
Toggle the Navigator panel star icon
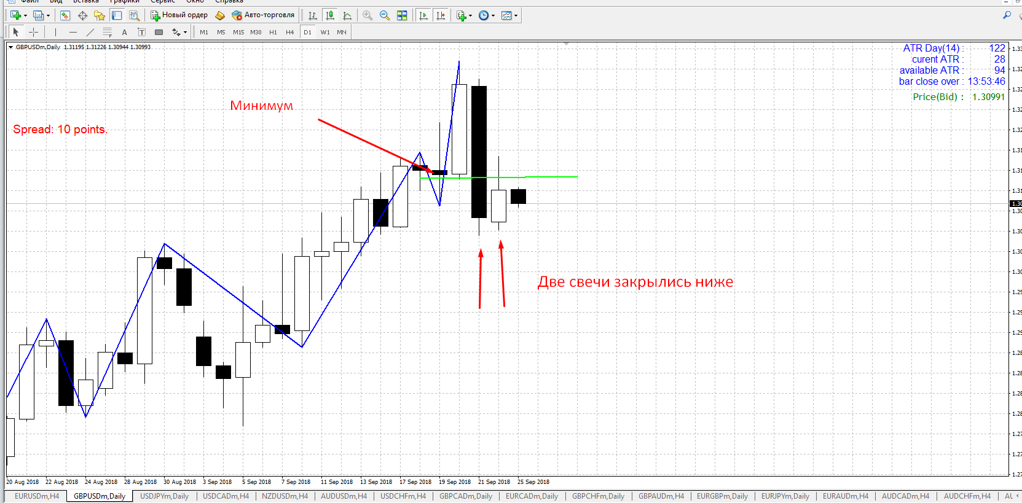100,15
